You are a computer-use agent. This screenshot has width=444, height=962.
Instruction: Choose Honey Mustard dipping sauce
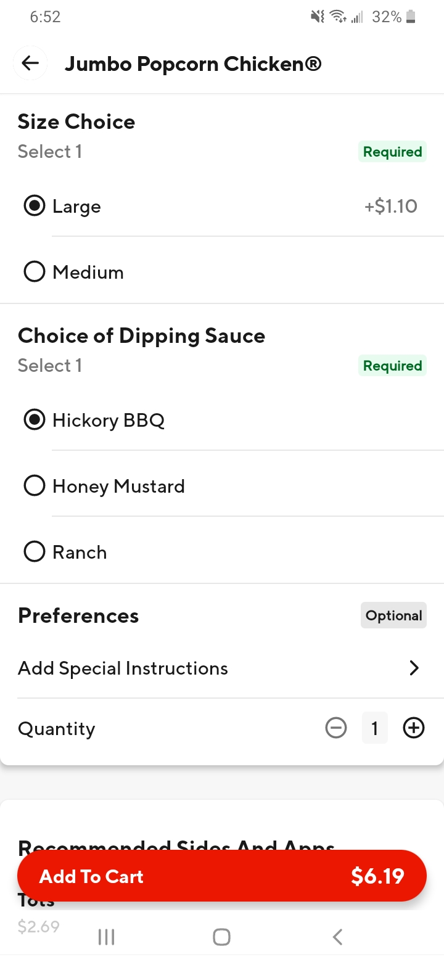[35, 487]
